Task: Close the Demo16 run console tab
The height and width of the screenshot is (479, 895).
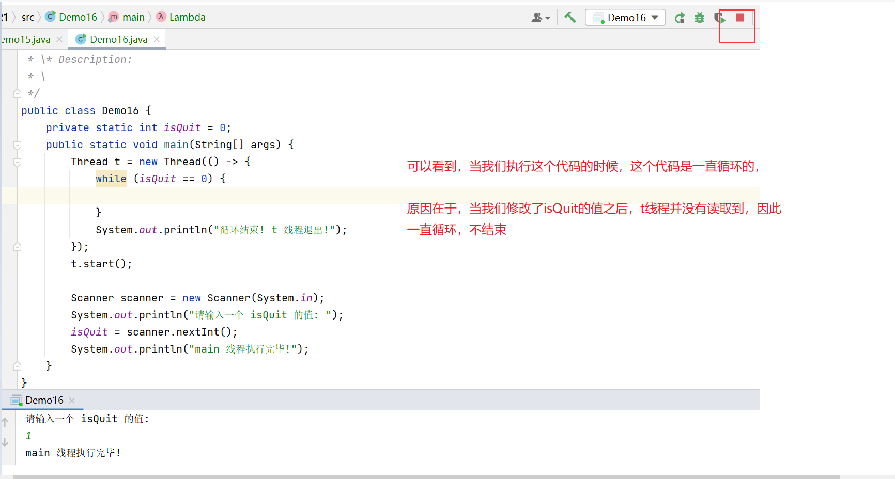Action: pyautogui.click(x=72, y=401)
